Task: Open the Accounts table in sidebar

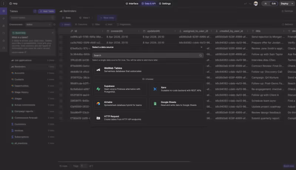Action: 33,73
